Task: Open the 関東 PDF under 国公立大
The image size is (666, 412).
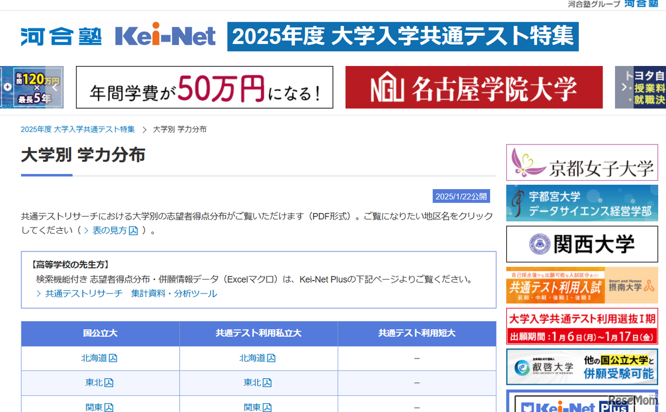Action: click(x=99, y=407)
